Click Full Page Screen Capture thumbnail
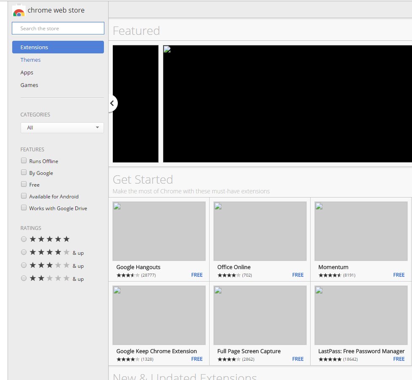The image size is (412, 380). pos(260,315)
